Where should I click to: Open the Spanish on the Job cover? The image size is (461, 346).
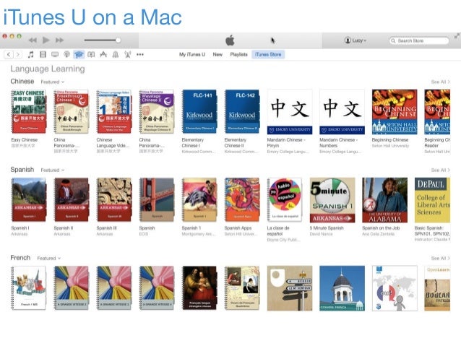point(385,200)
